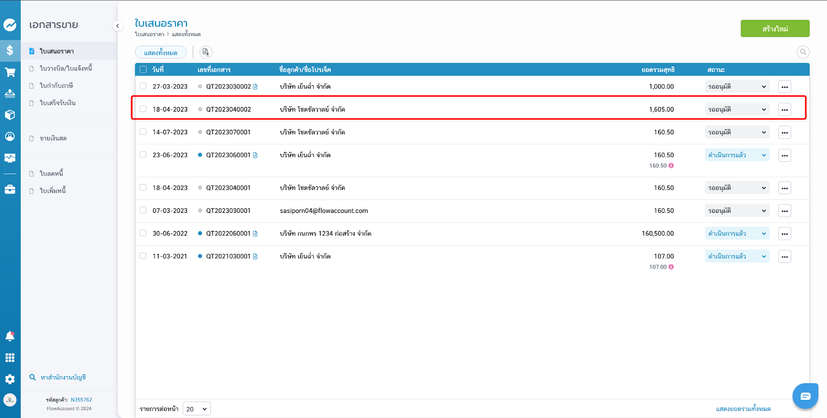Click the dollar sign sales icon
The image size is (827, 418).
pyautogui.click(x=10, y=50)
